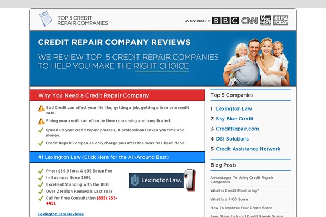Click the Blog Posts sidebar heading
This screenshot has height=217, width=326.
pos(223,165)
